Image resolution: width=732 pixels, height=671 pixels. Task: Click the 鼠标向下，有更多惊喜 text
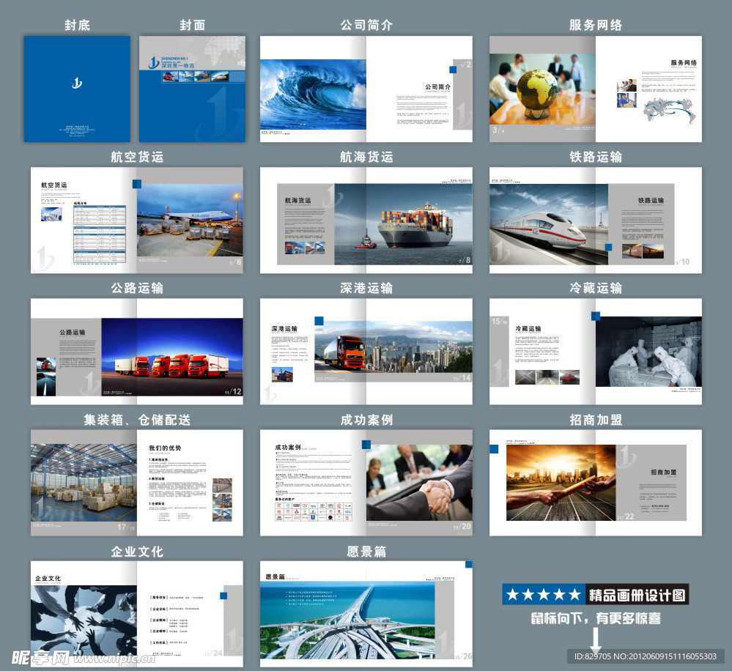pos(595,618)
